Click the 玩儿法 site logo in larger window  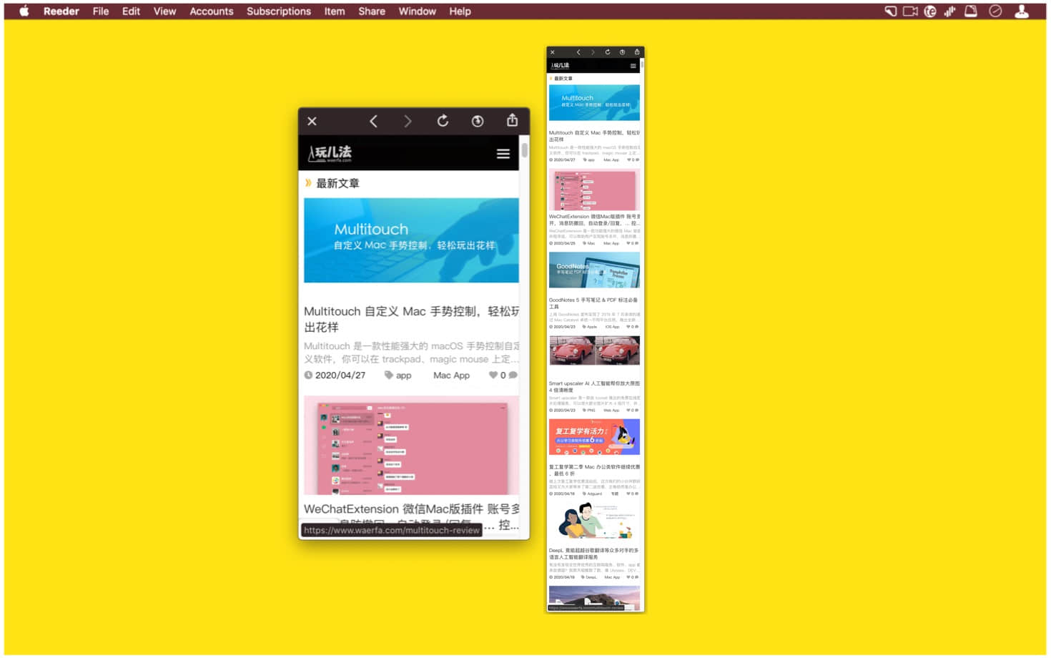click(330, 153)
